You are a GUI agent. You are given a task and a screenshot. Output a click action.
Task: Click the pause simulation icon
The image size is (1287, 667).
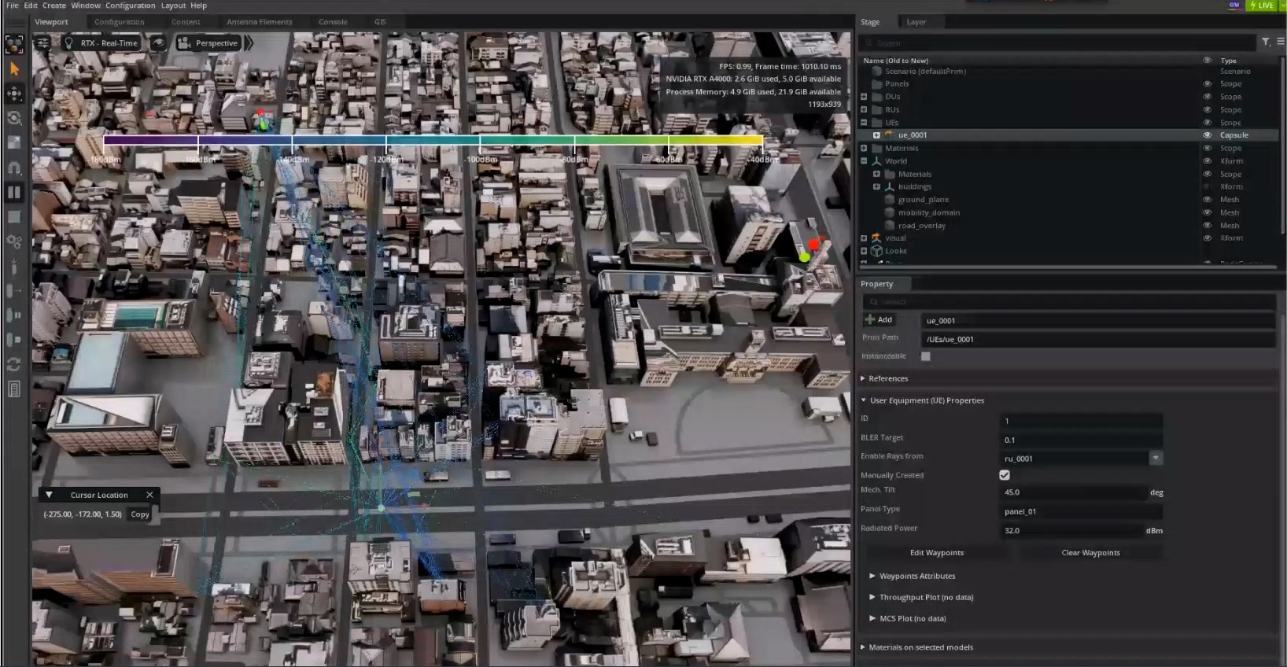click(x=14, y=192)
